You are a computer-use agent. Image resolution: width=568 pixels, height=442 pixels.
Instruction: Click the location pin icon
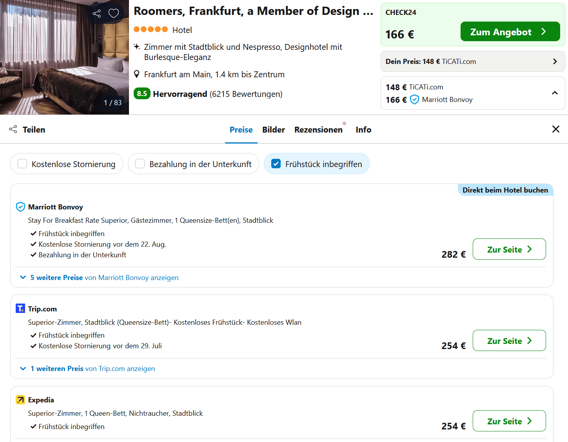(137, 74)
